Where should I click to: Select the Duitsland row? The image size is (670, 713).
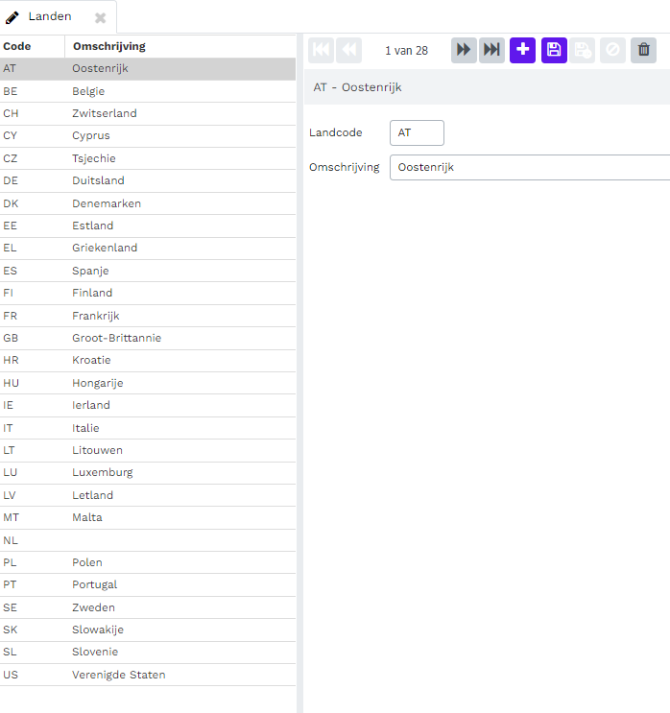coord(148,181)
